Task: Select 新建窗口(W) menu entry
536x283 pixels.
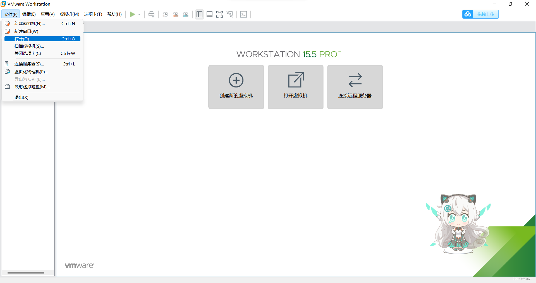Action: coord(42,31)
